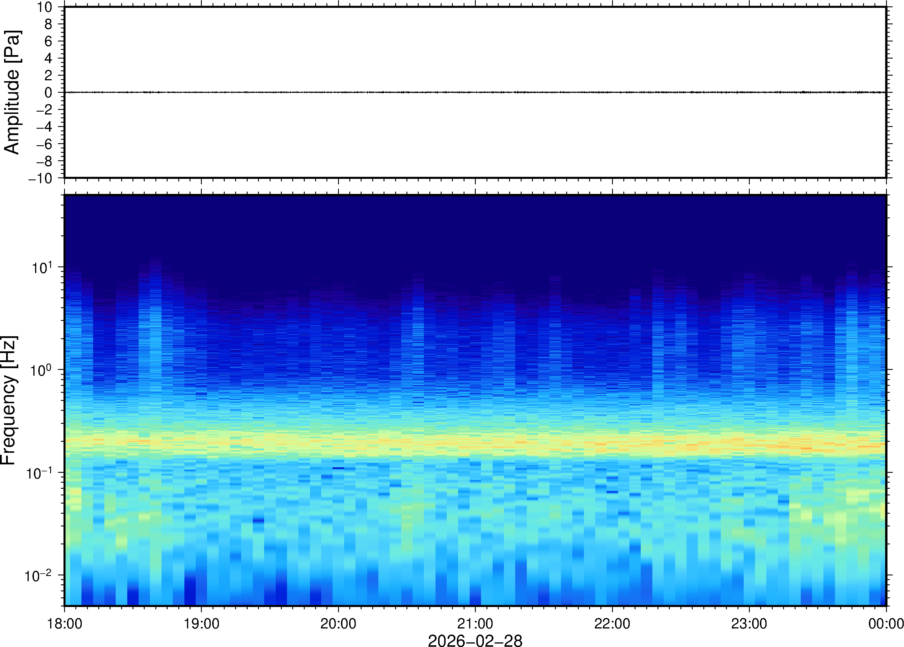The width and height of the screenshot is (904, 647).
Task: Select the 21:00 time tick label
Action: 475,624
